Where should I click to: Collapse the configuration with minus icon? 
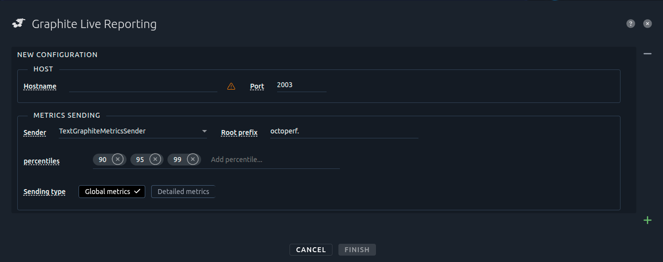[x=648, y=54]
